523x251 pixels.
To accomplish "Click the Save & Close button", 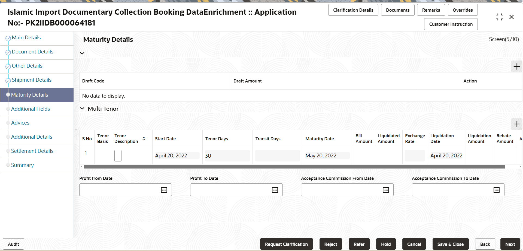I will [x=451, y=244].
